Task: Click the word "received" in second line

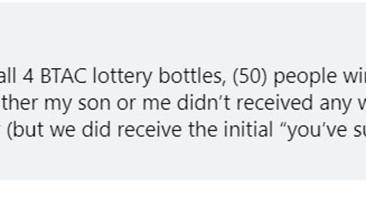Action: pyautogui.click(x=274, y=103)
